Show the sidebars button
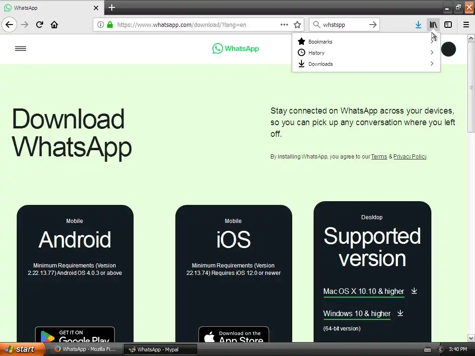 448,25
